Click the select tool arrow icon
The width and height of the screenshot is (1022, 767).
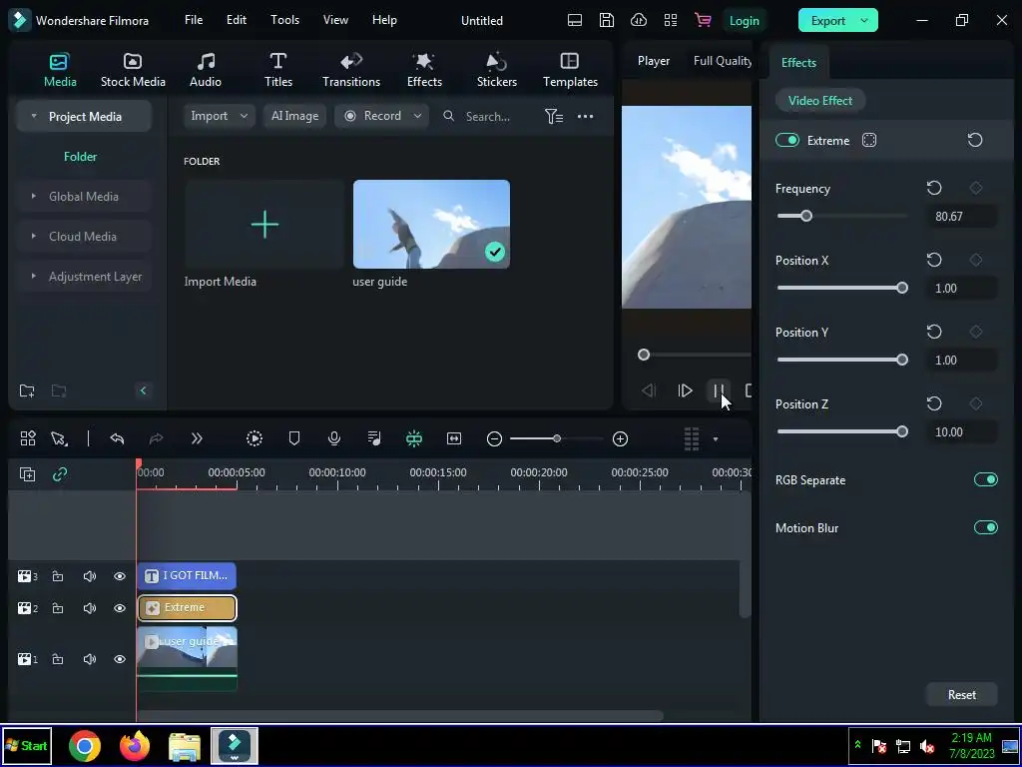59,439
